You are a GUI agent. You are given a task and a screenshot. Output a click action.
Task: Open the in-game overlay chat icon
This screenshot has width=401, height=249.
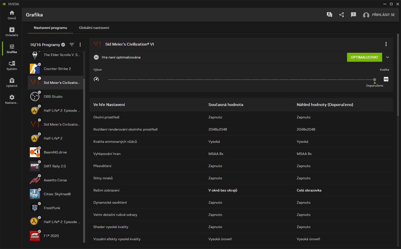coord(329,15)
